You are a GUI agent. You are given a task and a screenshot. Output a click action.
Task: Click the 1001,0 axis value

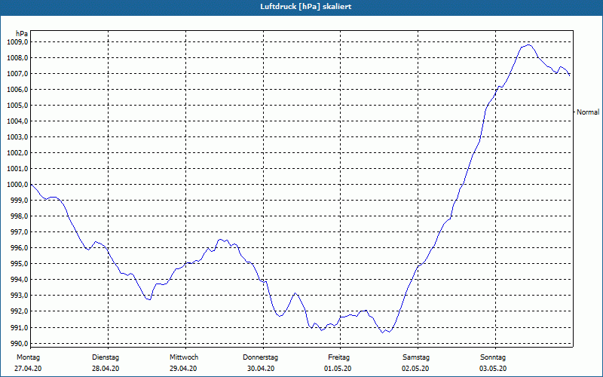(17, 168)
